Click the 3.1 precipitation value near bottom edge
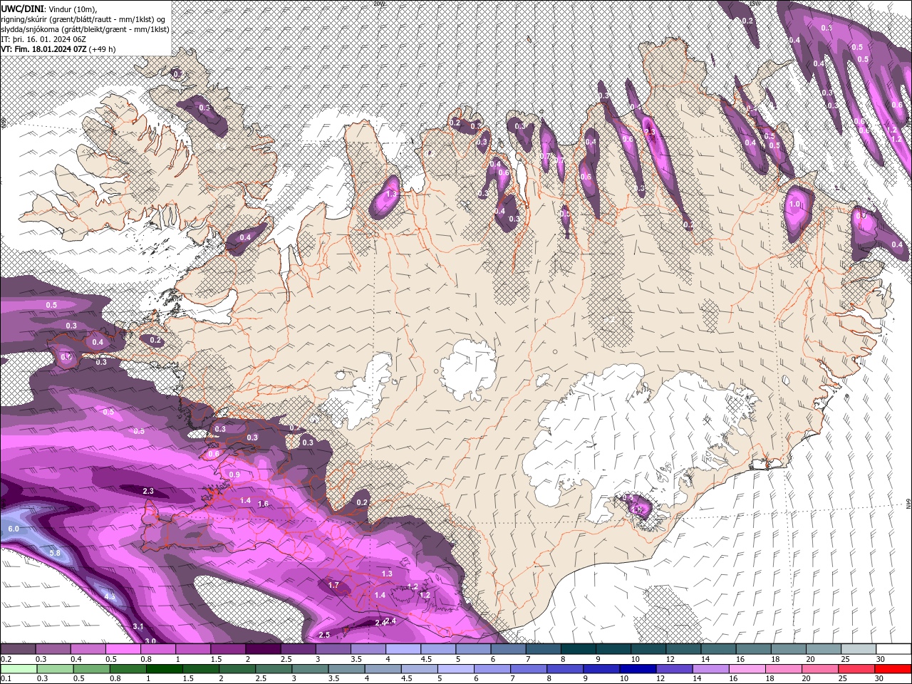The height and width of the screenshot is (684, 912). pyautogui.click(x=138, y=626)
